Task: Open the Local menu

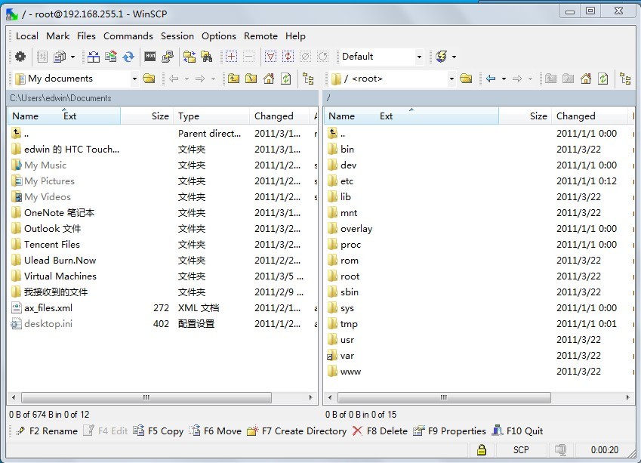Action: (27, 36)
